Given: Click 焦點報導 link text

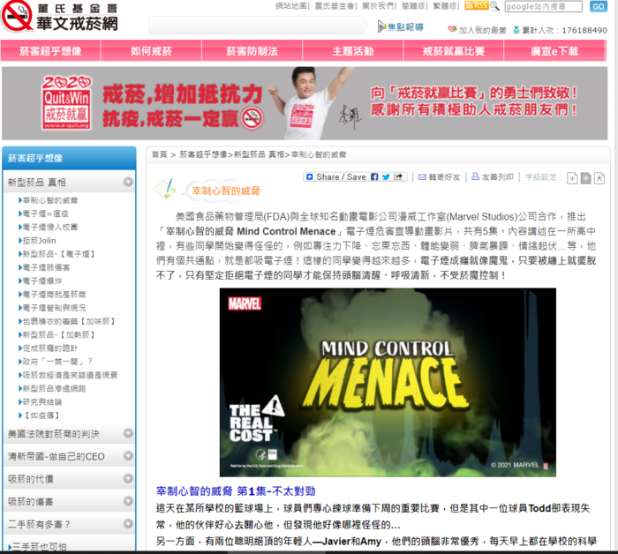Looking at the screenshot, I should 405,26.
